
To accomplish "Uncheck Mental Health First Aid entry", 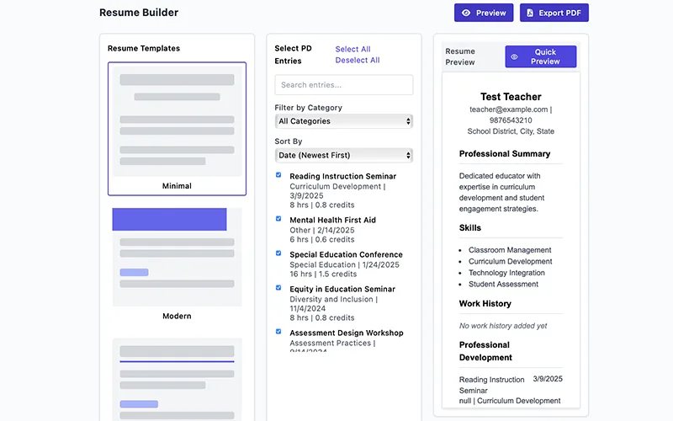I will point(278,219).
